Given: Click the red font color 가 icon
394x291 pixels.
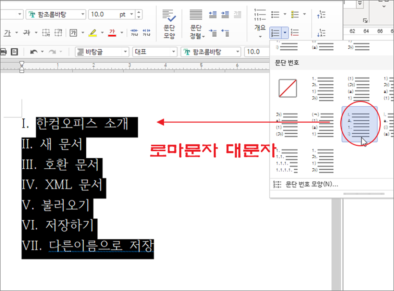Looking at the screenshot, I should tap(112, 32).
